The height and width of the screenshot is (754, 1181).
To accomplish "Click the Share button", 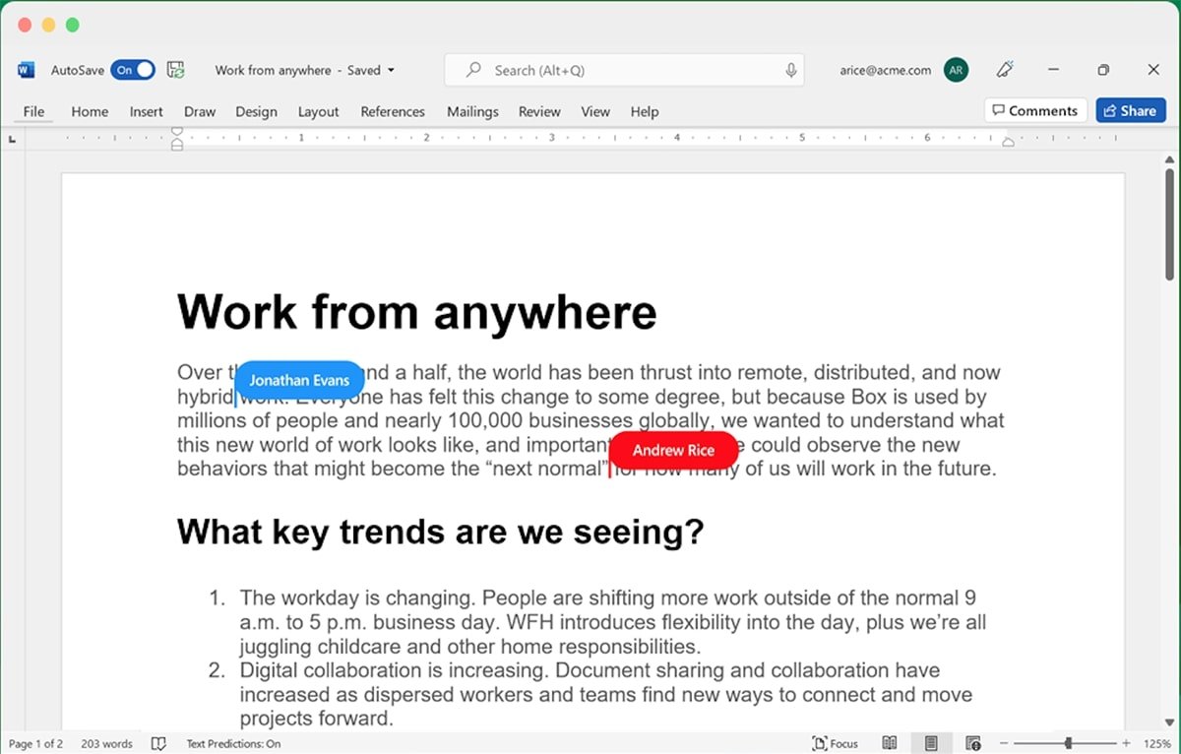I will (1130, 110).
